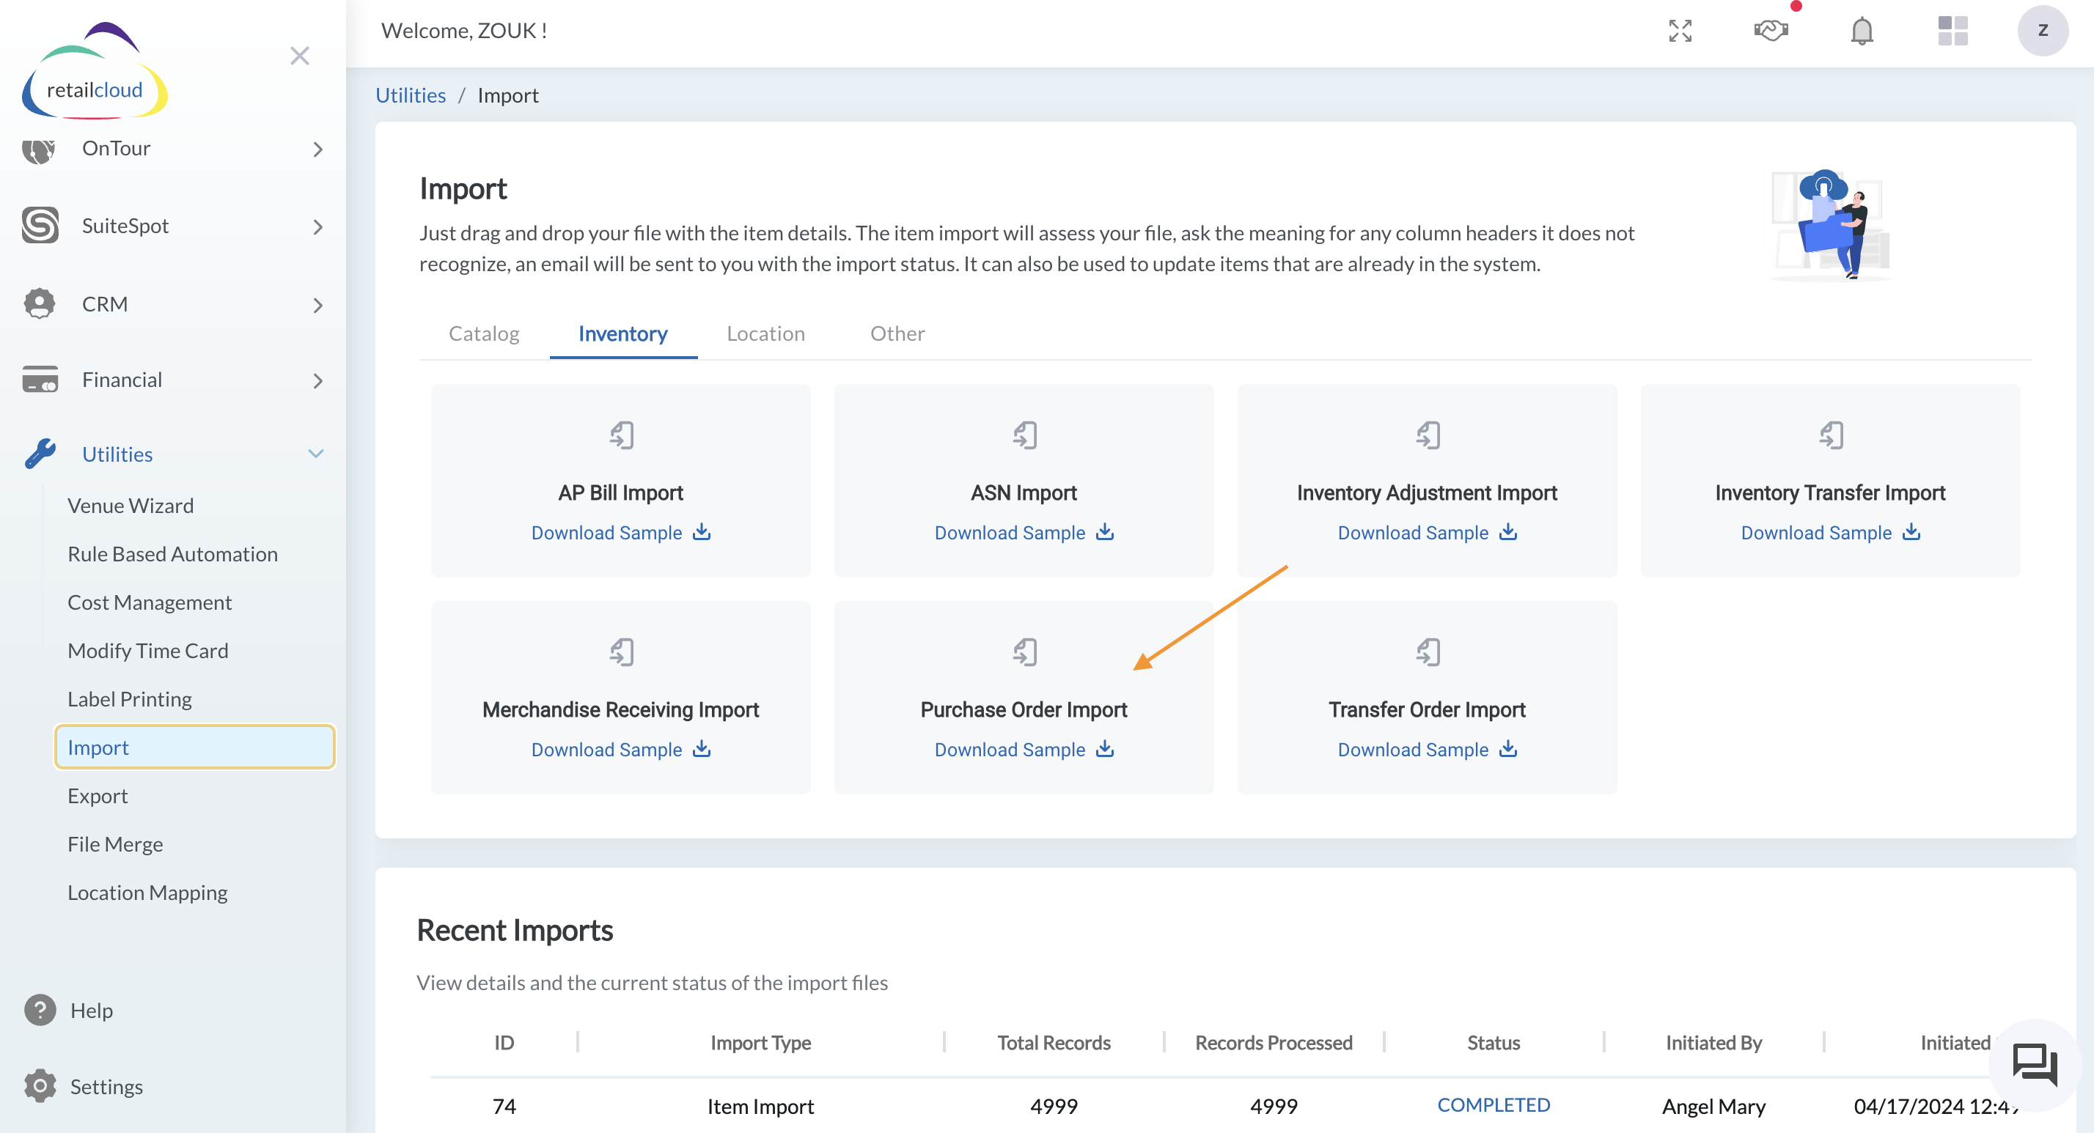Expand the OnTour menu chevron
2094x1133 pixels.
(x=318, y=149)
